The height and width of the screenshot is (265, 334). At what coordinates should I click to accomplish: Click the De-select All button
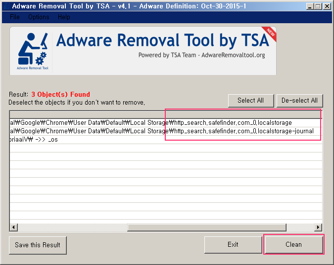[x=299, y=101]
